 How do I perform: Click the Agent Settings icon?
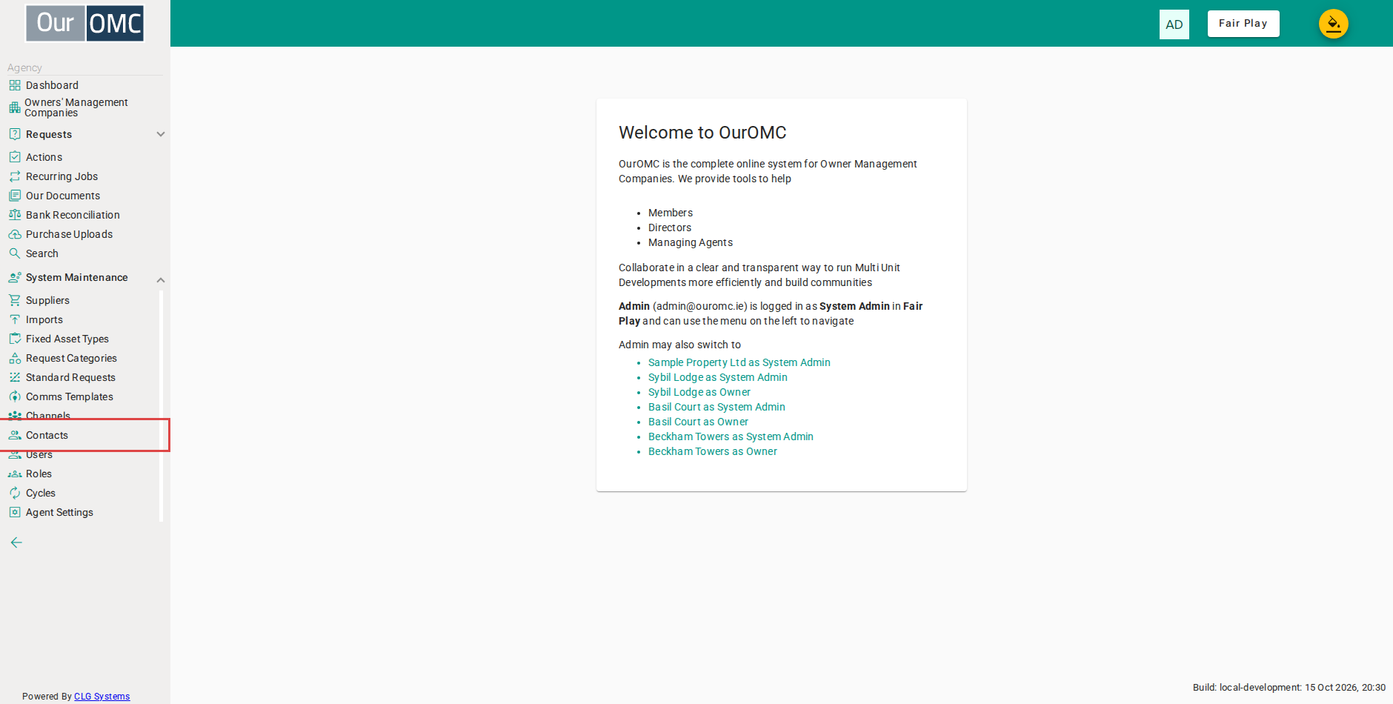click(15, 512)
